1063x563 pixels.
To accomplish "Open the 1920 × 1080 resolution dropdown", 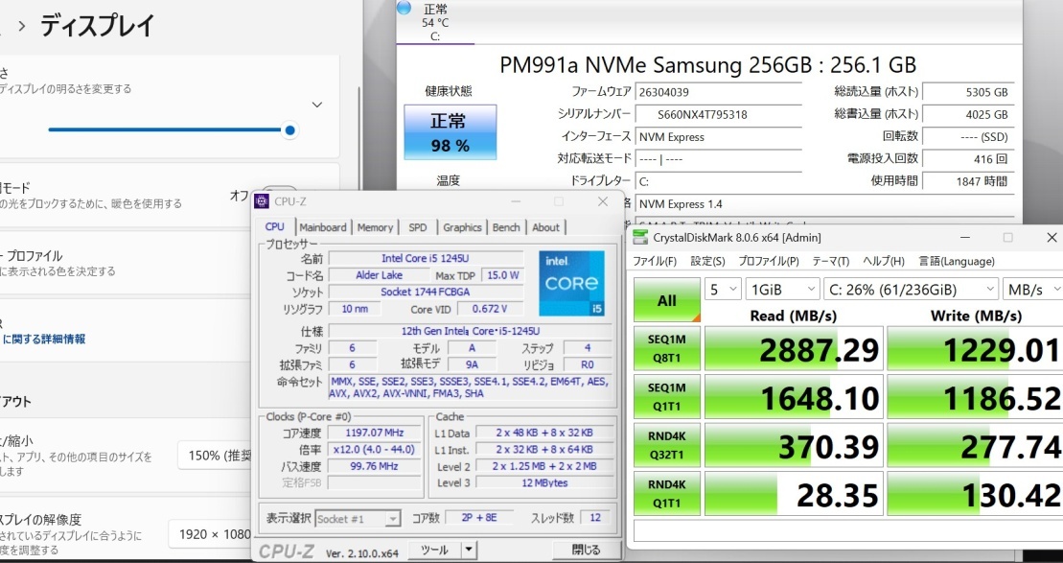I will pyautogui.click(x=210, y=534).
